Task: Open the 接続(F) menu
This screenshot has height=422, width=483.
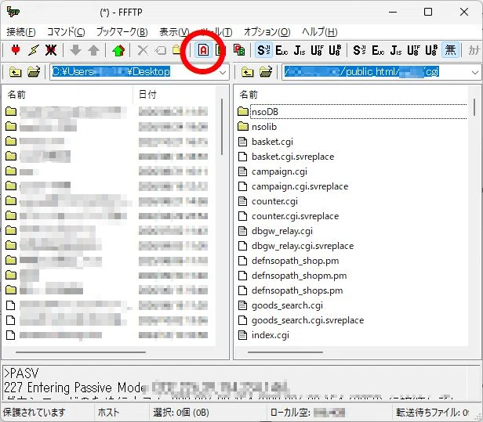Action: click(x=20, y=31)
